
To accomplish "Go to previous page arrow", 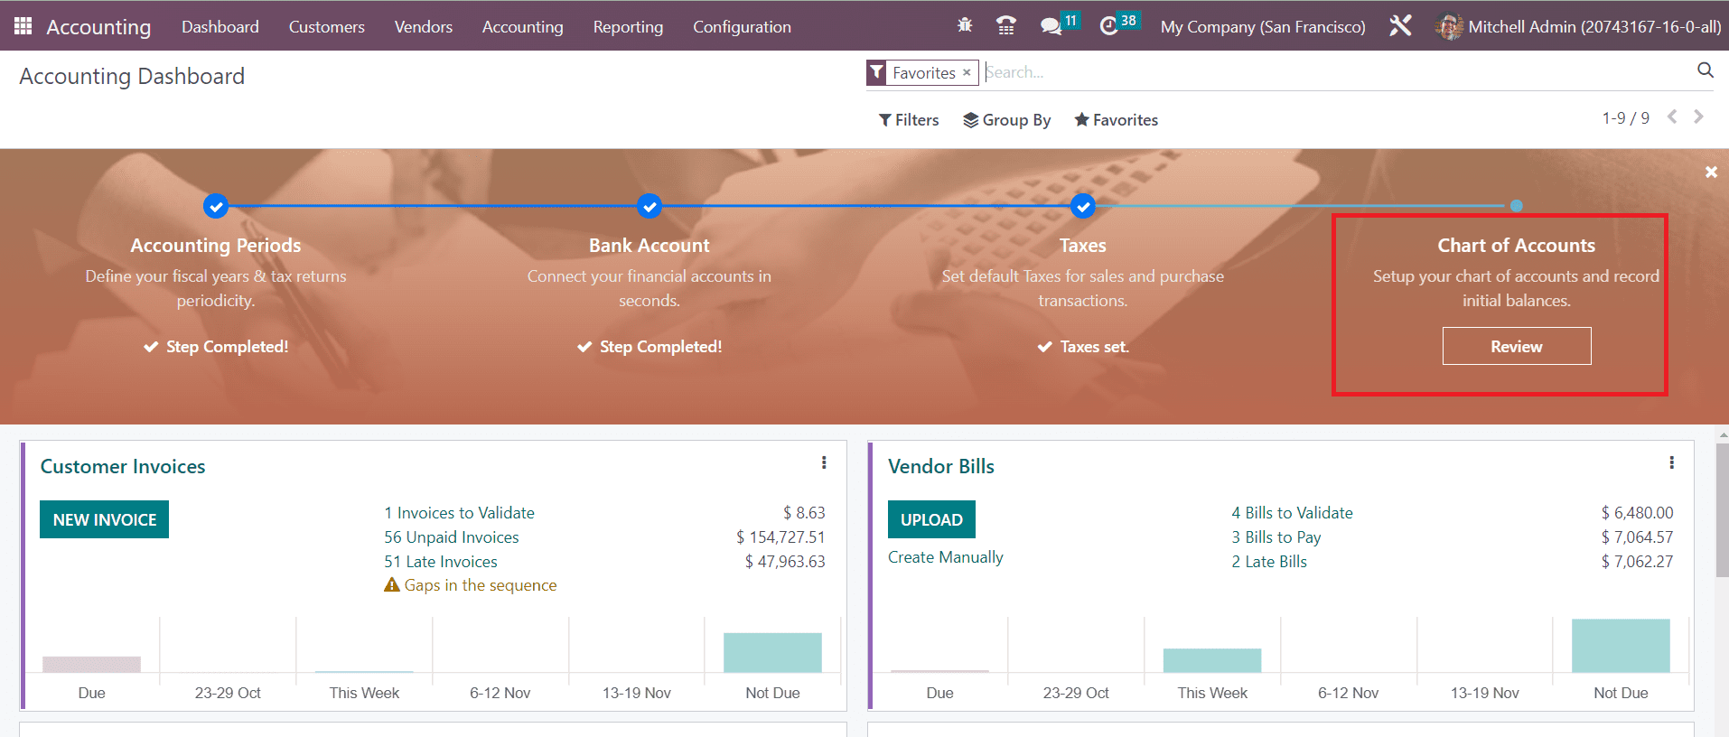I will [1672, 117].
